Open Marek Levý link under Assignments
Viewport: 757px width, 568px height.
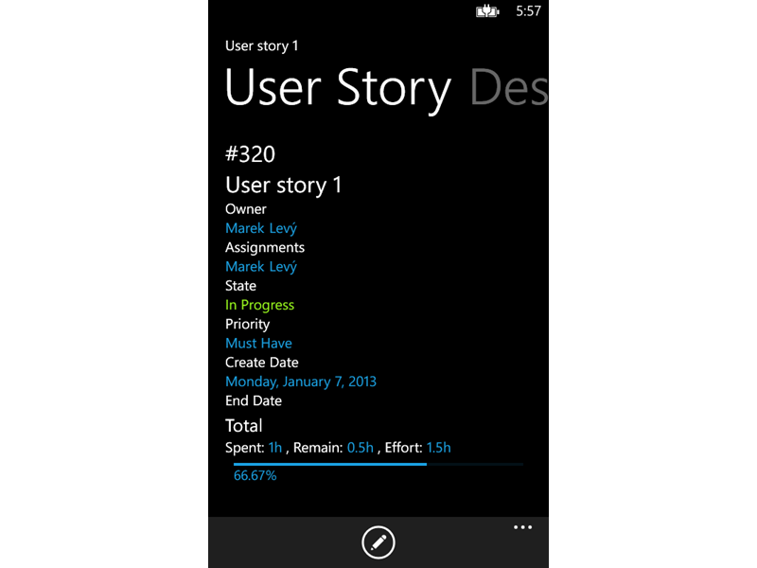[261, 267]
